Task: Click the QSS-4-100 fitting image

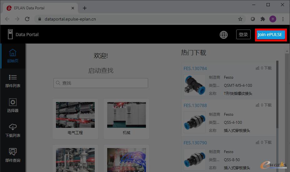Action: (195, 122)
